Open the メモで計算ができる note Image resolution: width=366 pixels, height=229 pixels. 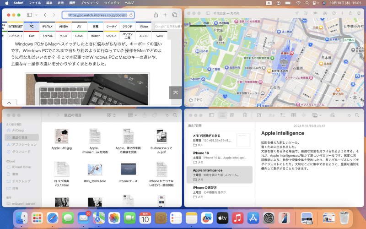point(220,140)
